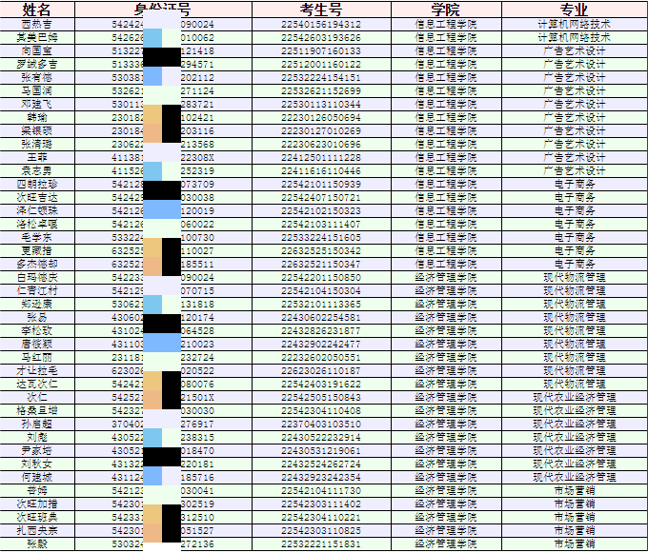The height and width of the screenshot is (553, 648).
Task: Click the 专业 column header
Action: coord(571,9)
